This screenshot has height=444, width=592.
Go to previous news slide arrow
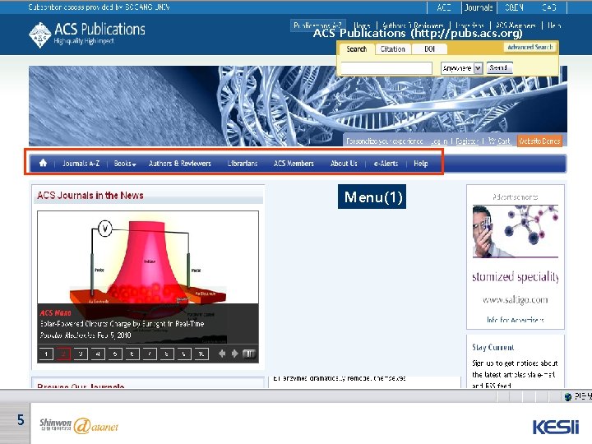tap(222, 354)
